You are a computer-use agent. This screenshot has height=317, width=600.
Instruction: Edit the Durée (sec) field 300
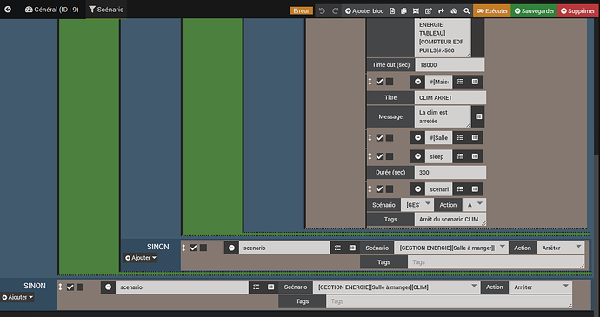[450, 172]
